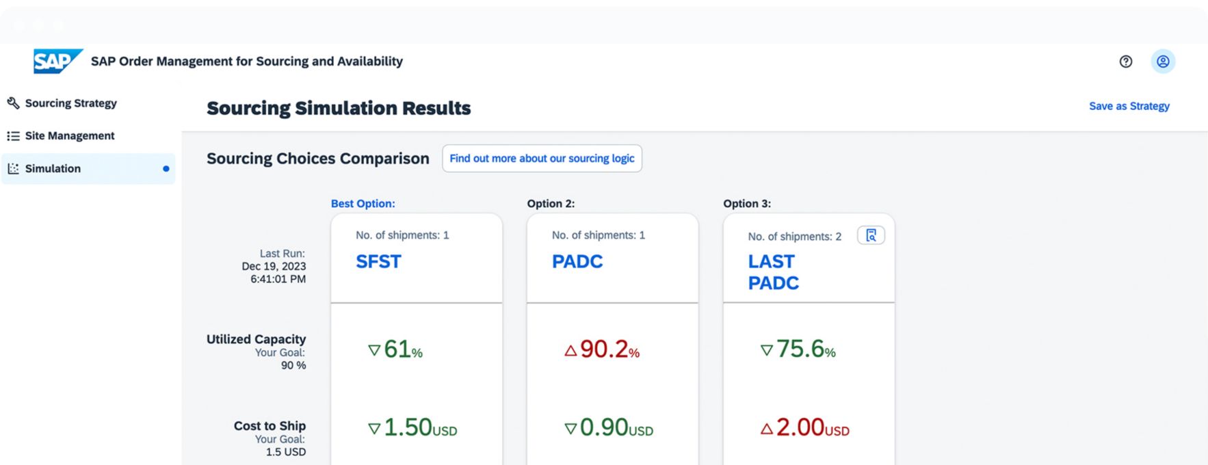The width and height of the screenshot is (1208, 465).
Task: Click the Best Option label
Action: [x=363, y=204]
